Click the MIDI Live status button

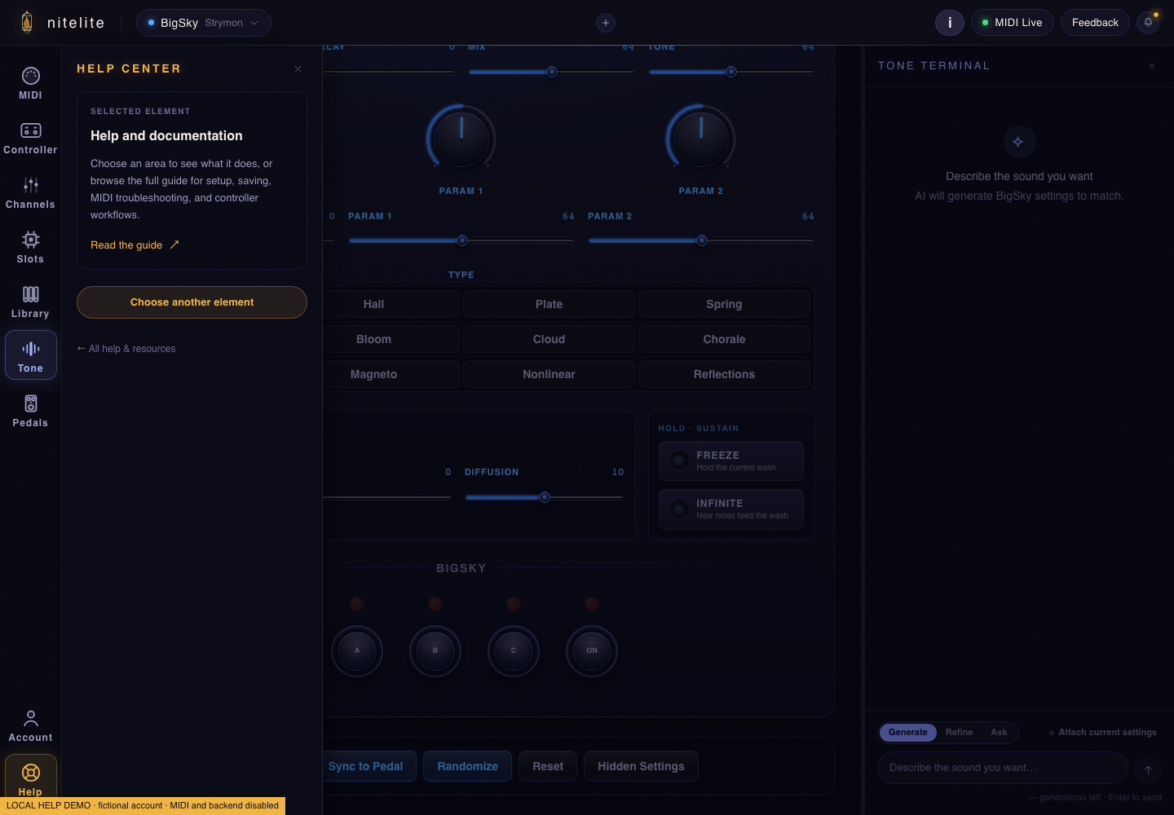click(1013, 23)
